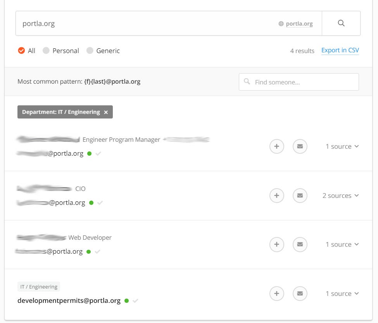
Task: Expand the 2 sources dropdown for CIO
Action: pos(340,195)
